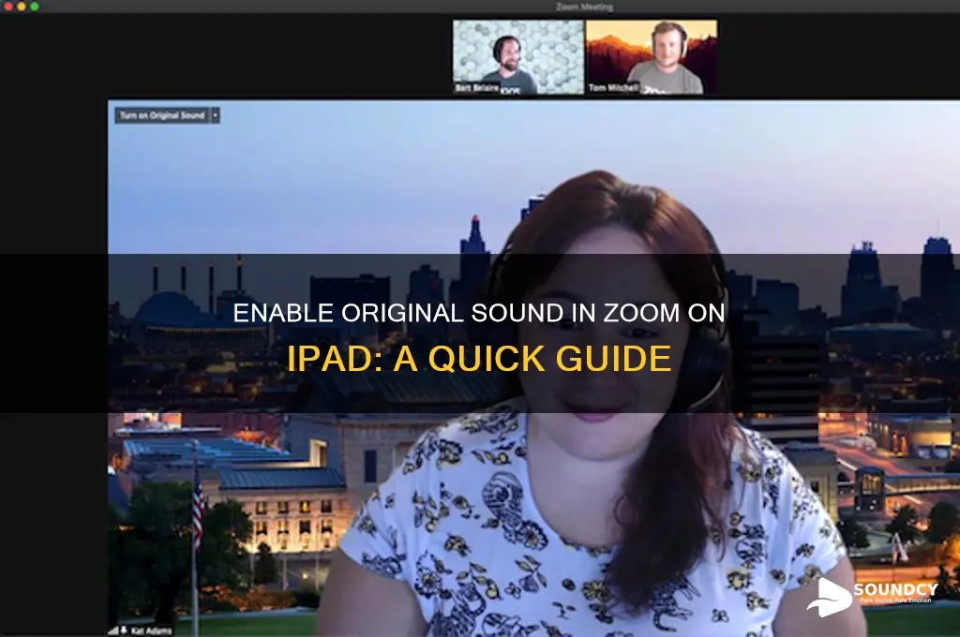
Task: Enter full screen with the green window button
Action: click(35, 7)
